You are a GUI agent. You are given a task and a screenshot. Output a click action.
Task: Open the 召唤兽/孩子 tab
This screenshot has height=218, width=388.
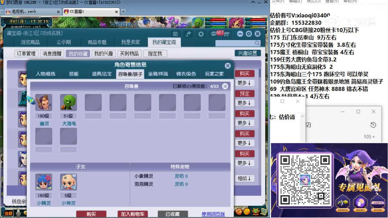[x=130, y=74]
